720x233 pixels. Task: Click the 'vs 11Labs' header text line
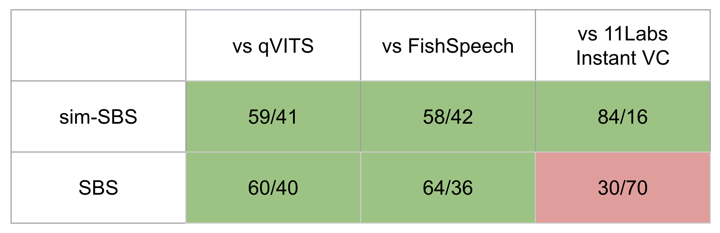coord(622,34)
